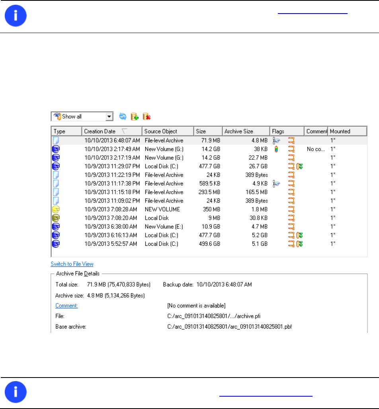Click disk icon for New Volume (E:) row
This screenshot has width=379, height=409.
pyautogui.click(x=56, y=227)
